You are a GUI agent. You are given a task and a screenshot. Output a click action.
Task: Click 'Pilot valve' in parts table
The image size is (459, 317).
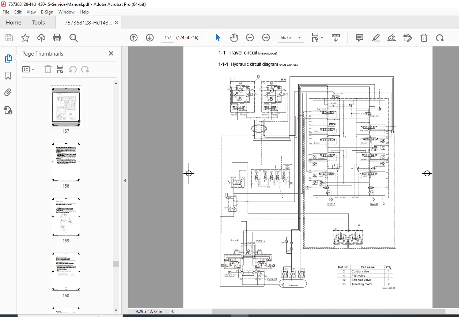click(358, 276)
